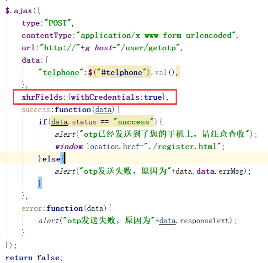Click the "telphone" key string
The height and width of the screenshot is (263, 268).
[x=61, y=72]
